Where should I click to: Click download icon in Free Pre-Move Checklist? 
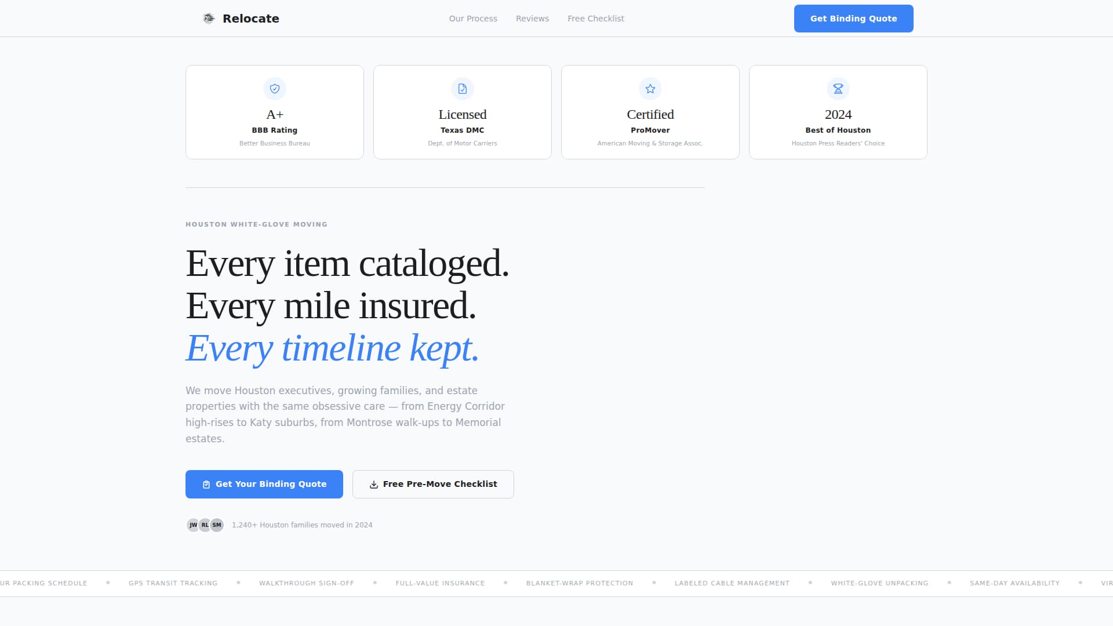tap(374, 485)
